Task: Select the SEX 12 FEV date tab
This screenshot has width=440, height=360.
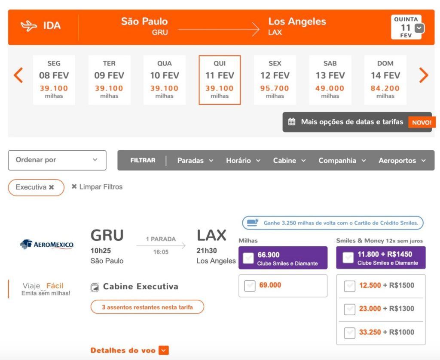Action: click(x=275, y=80)
